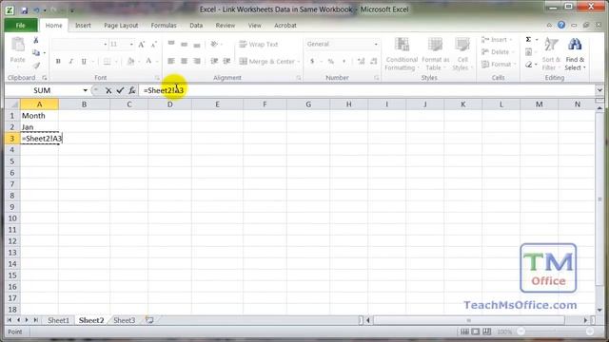Viewport: 609px width, 342px height.
Task: Click the Clear eraser icon
Action: tap(529, 65)
